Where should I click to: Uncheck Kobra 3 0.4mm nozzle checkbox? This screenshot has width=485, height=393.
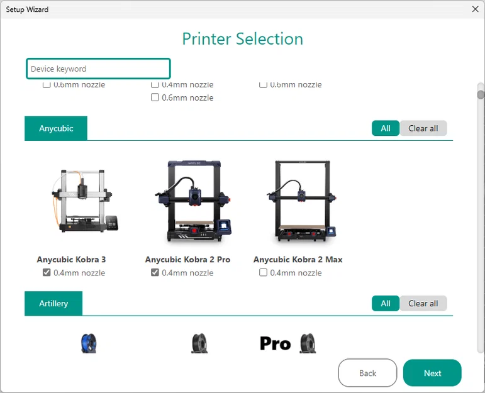[x=47, y=272]
